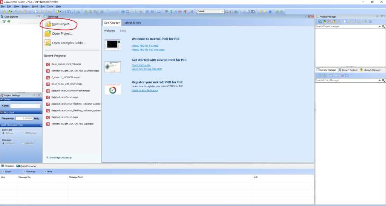Switch to the Quick Converter tab
This screenshot has height=206, width=386.
pyautogui.click(x=26, y=166)
